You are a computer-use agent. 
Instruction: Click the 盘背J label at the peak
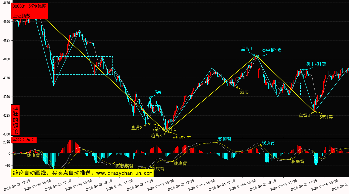pyautogui.click(x=246, y=49)
